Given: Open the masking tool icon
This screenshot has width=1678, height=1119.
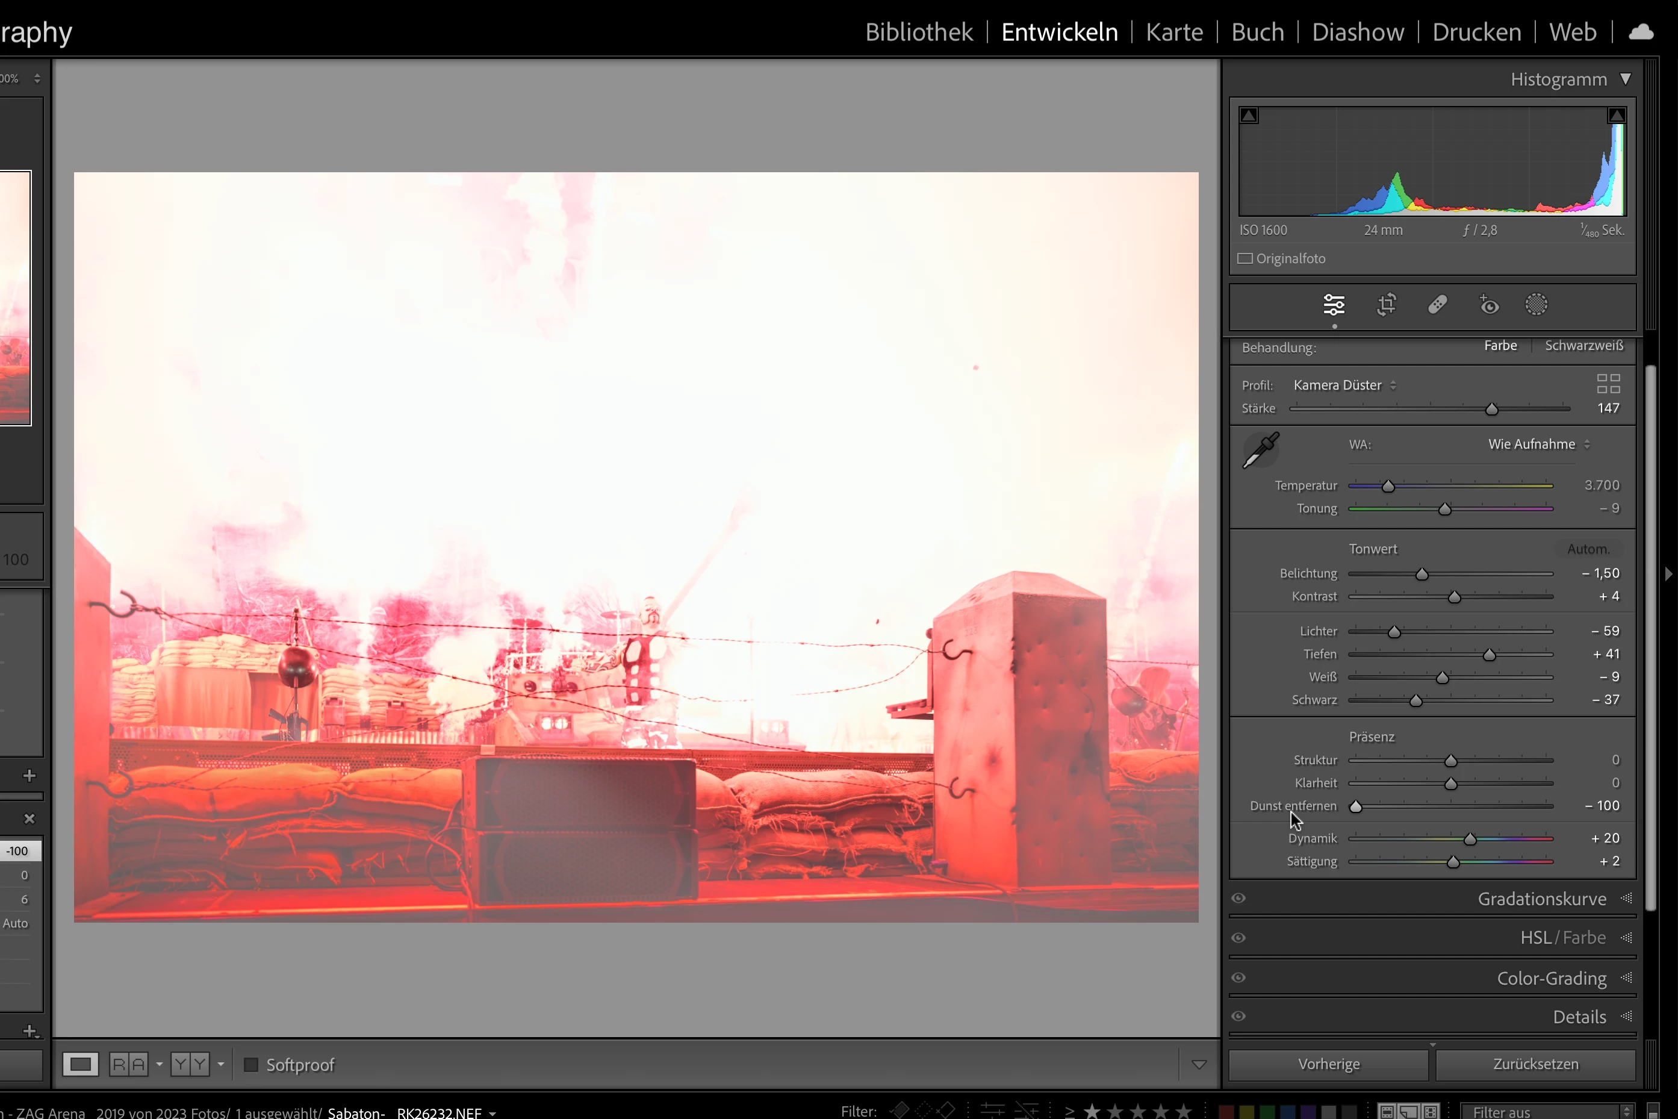Looking at the screenshot, I should [1536, 305].
